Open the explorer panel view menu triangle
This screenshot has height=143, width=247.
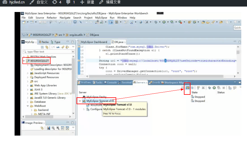pos(73,47)
